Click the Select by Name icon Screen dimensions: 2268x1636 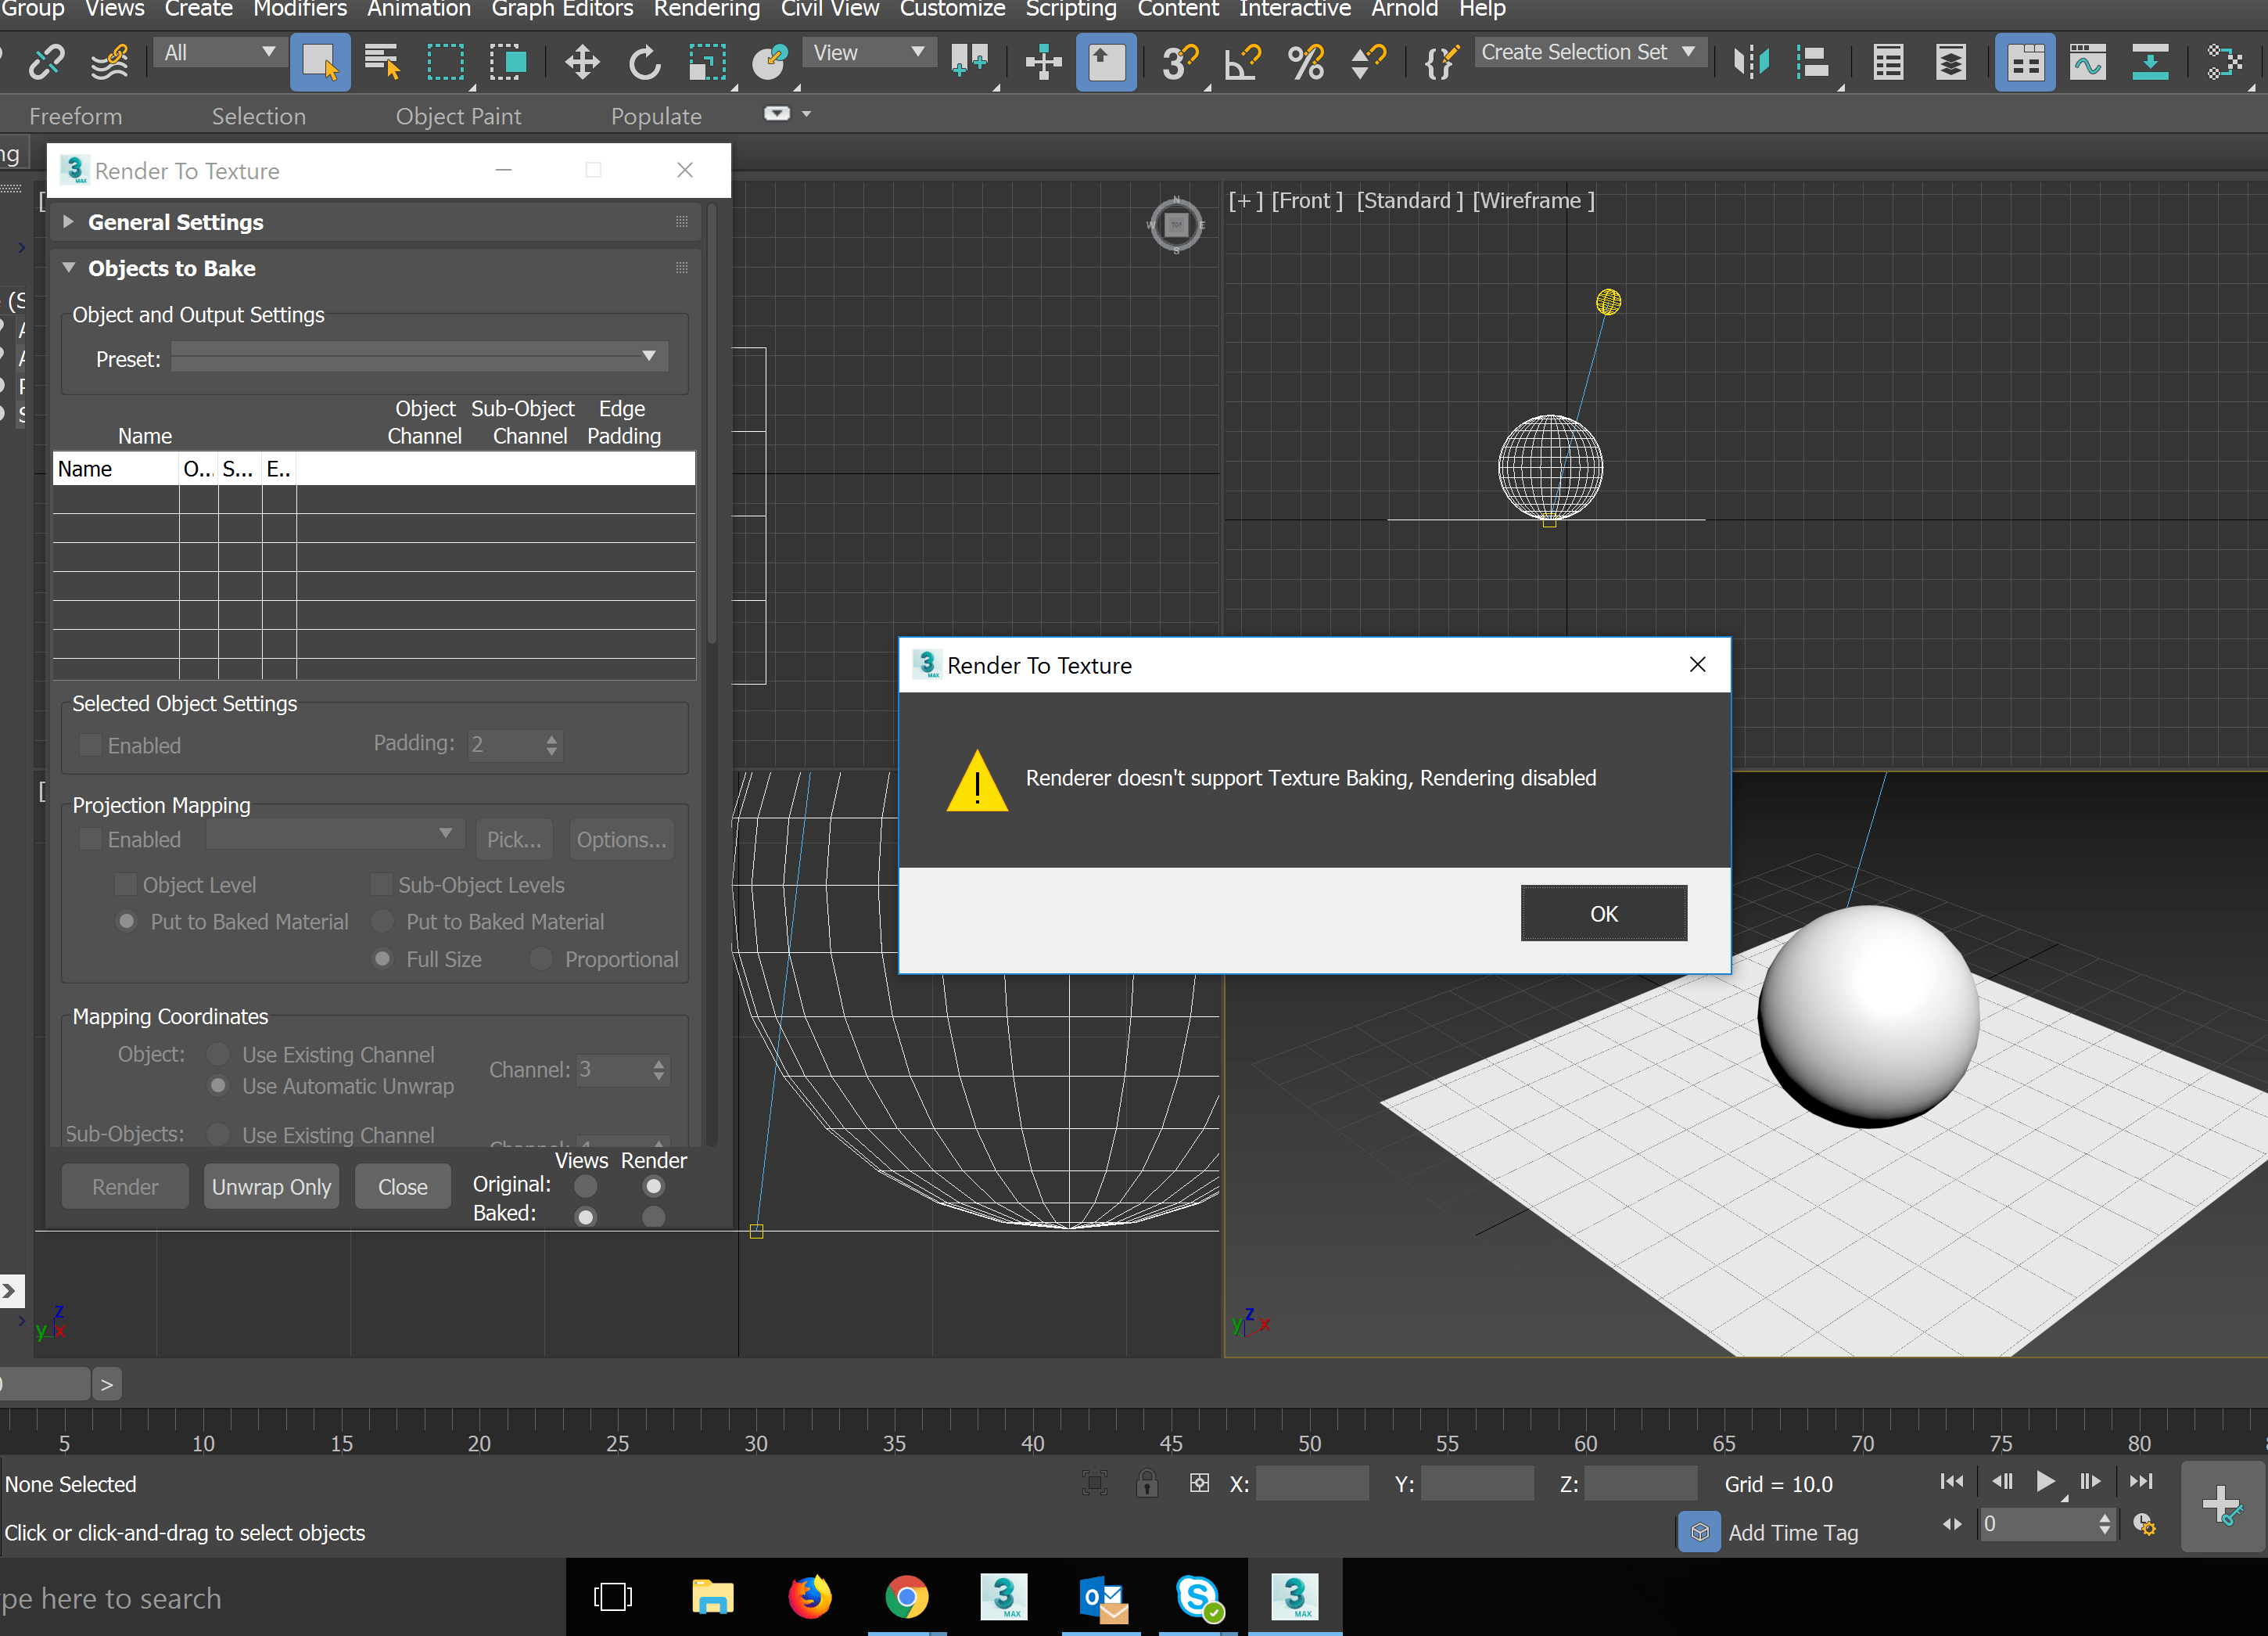coord(382,63)
